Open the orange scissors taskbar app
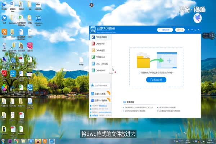The width and height of the screenshot is (216, 144). point(45,141)
